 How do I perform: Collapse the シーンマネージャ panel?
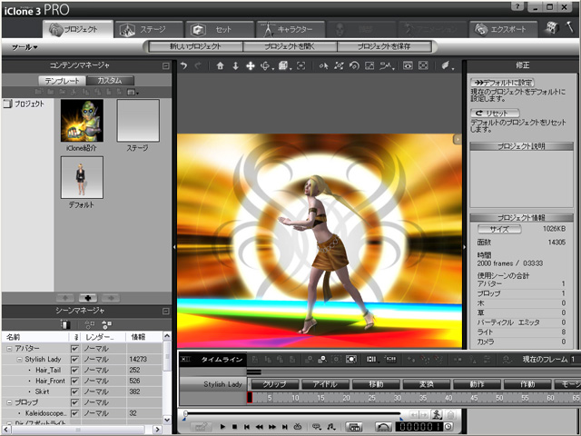click(x=165, y=311)
